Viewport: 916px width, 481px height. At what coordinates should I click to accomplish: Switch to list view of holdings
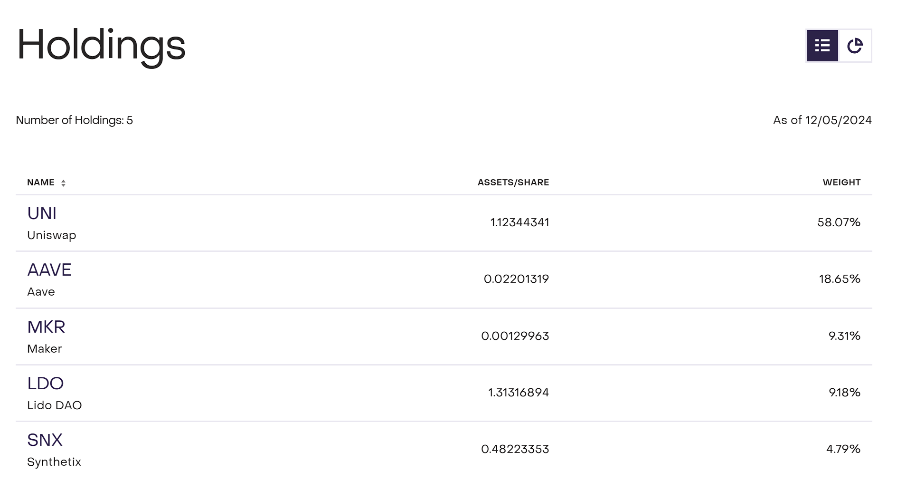(x=822, y=46)
